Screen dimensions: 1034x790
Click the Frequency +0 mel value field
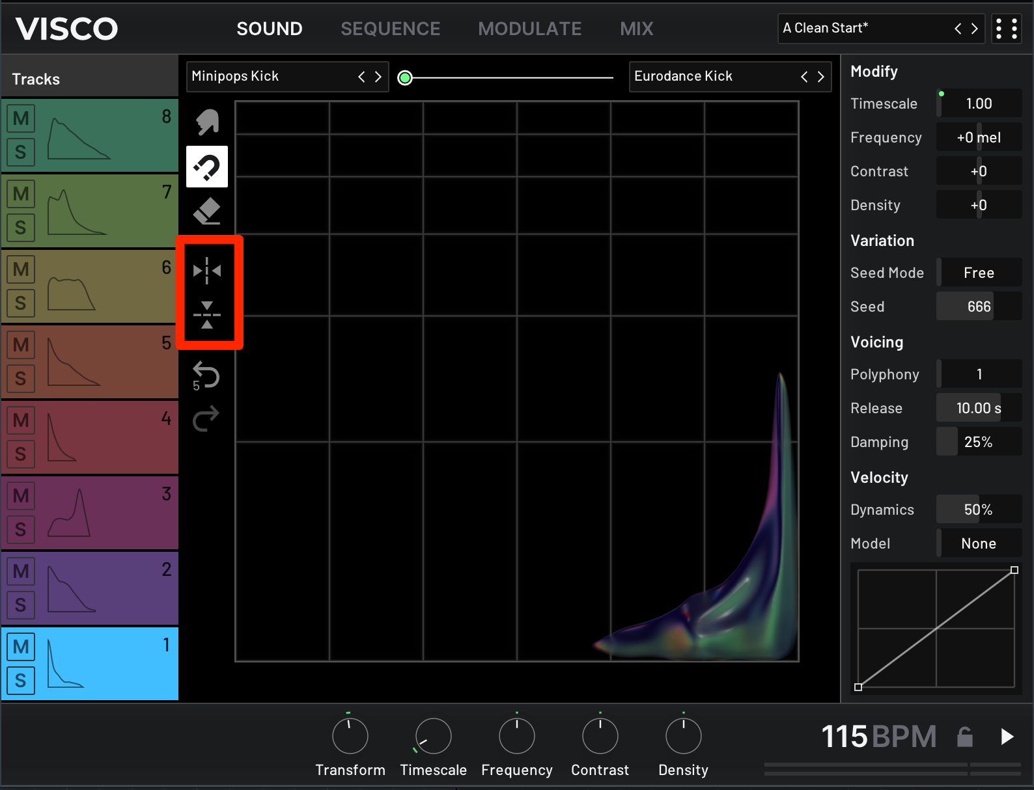979,137
